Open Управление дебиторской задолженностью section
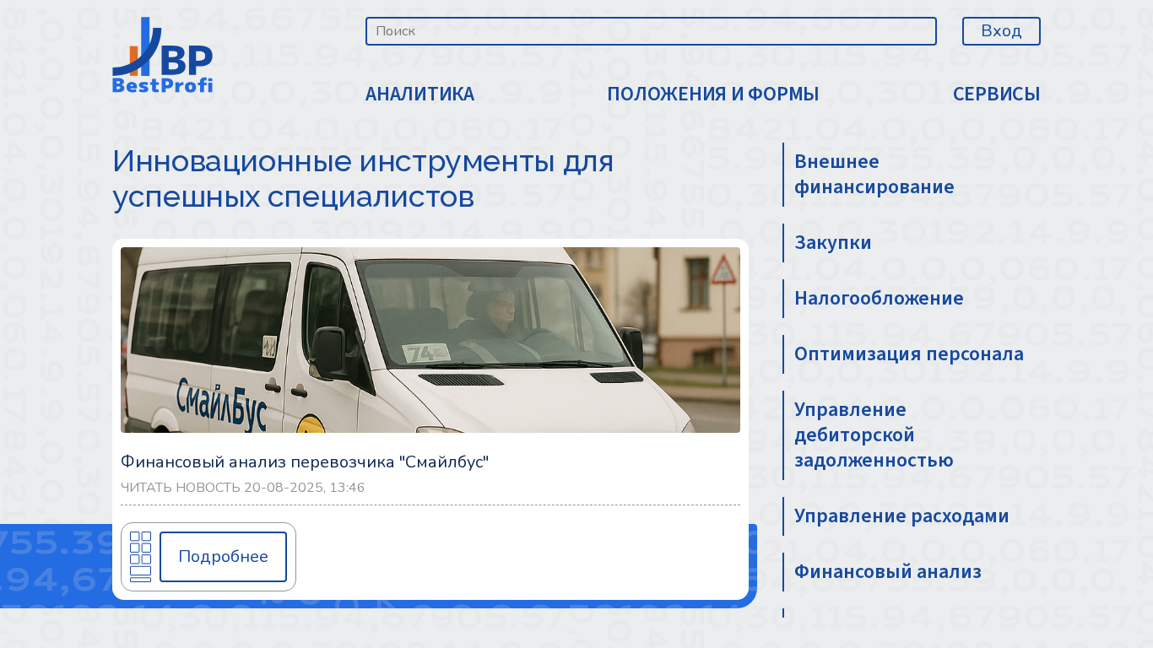Image resolution: width=1153 pixels, height=648 pixels. [x=874, y=435]
